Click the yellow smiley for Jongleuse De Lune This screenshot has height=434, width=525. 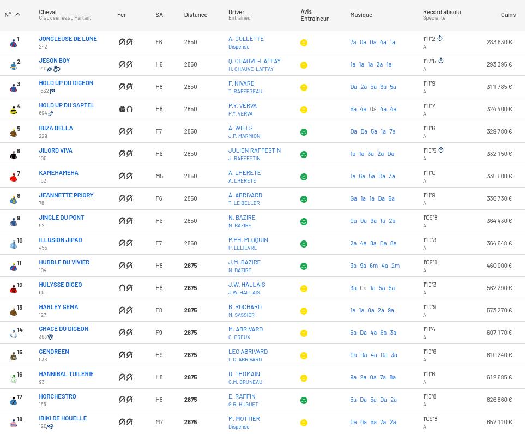click(304, 43)
